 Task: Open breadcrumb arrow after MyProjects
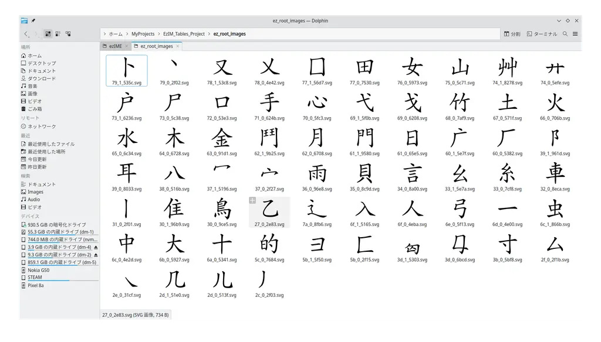tap(159, 34)
